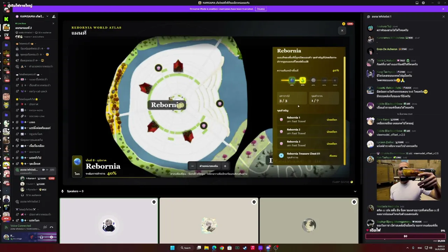448x252 pixels.
Task: Click the blue 20% marker on the exploration progress bar
Action: point(292,80)
